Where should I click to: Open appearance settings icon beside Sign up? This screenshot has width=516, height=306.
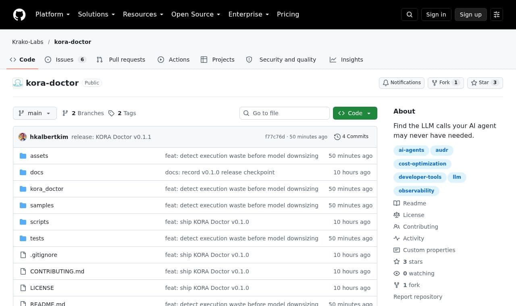point(497,14)
